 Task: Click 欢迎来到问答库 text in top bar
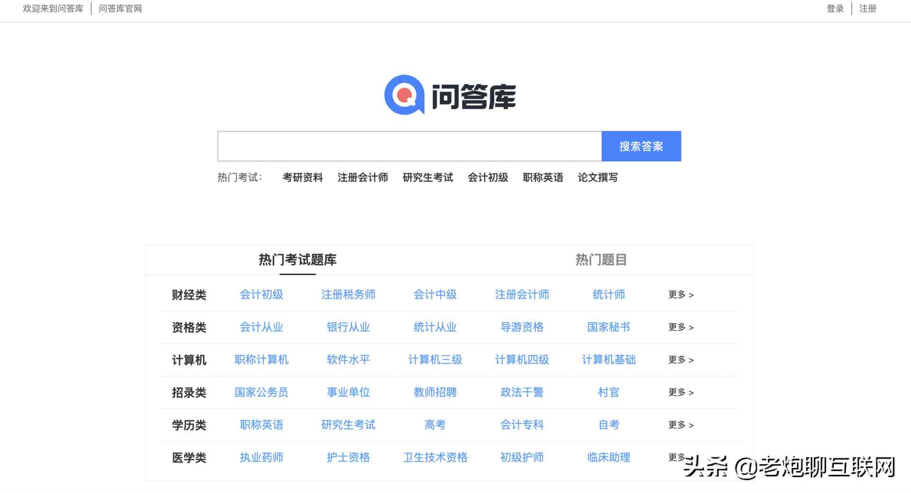(53, 9)
